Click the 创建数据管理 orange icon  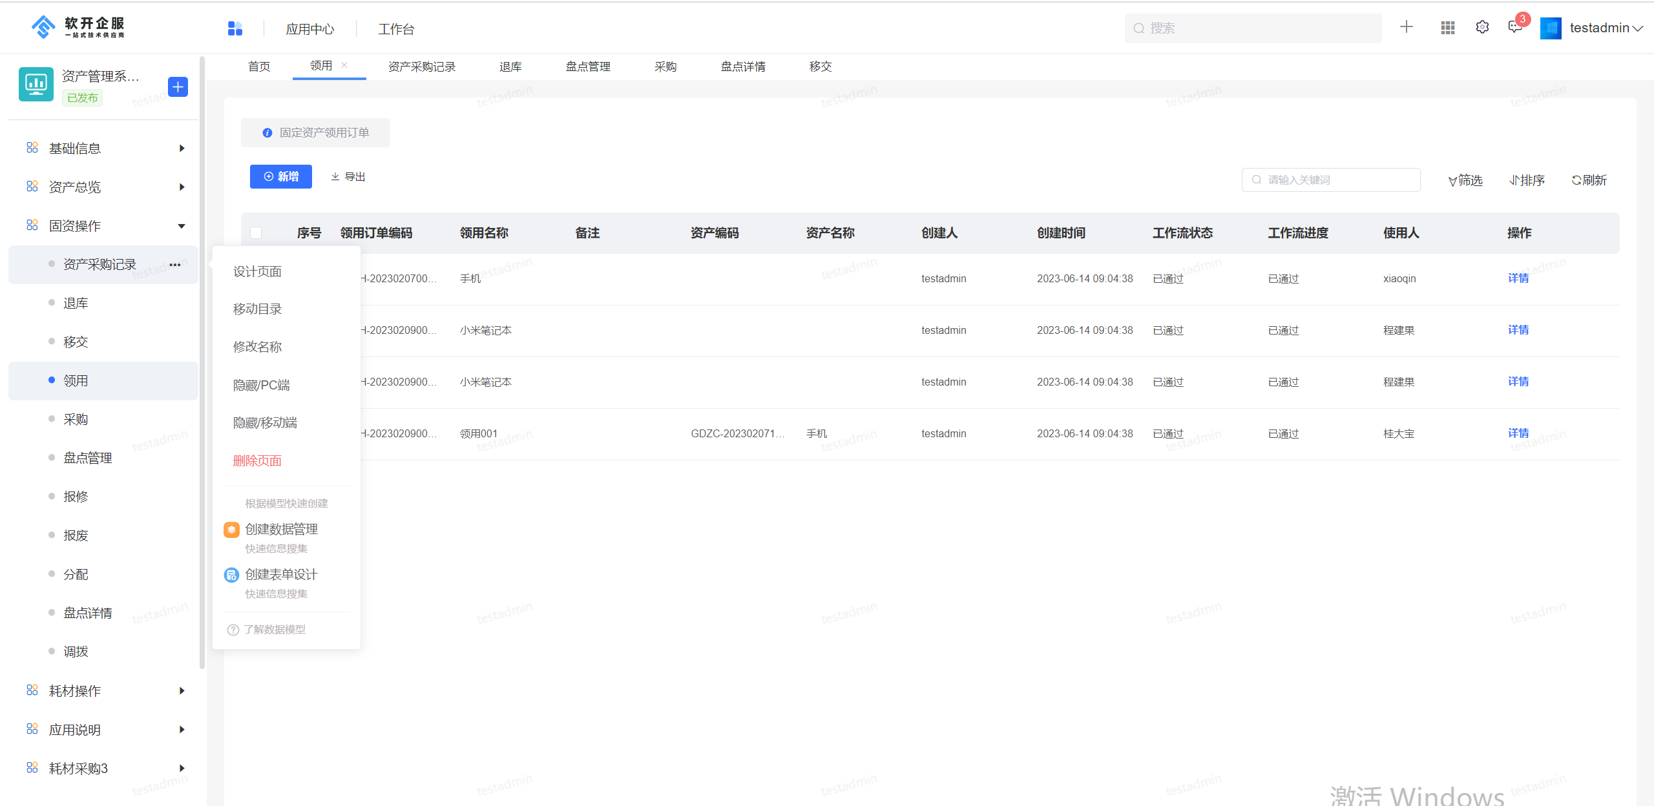[x=231, y=530]
